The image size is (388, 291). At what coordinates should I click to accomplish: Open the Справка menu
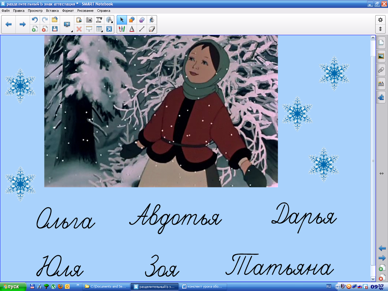pos(104,11)
